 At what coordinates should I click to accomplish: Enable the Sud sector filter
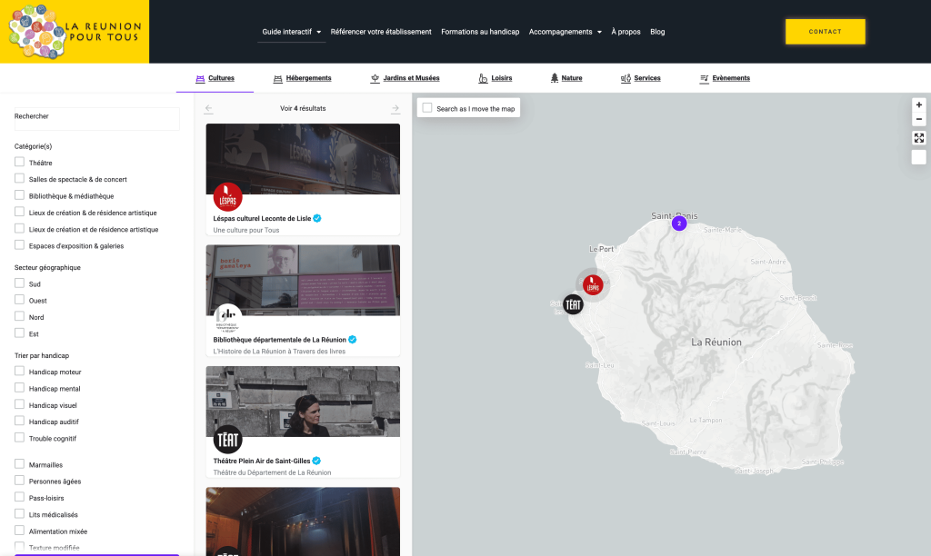click(20, 283)
